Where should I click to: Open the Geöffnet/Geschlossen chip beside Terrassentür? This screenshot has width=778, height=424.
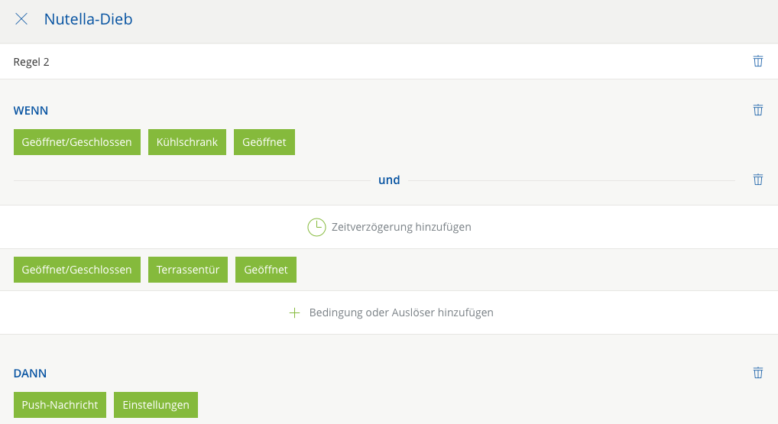click(x=76, y=270)
